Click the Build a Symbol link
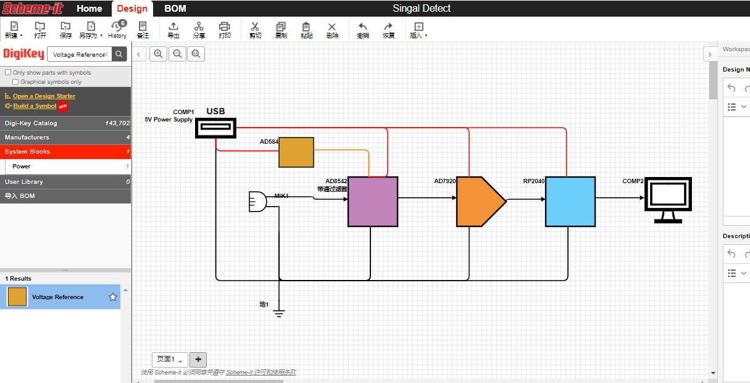Viewport: 750px width, 383px height. pos(35,106)
